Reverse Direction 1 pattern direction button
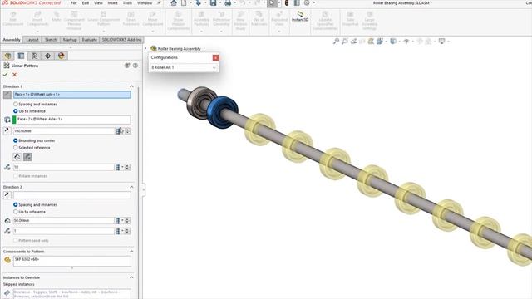Image resolution: width=532 pixels, height=299 pixels. [x=7, y=95]
